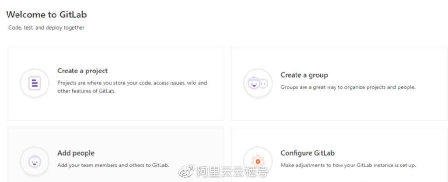Click the 'Welcome to GitLab' title
Viewport: 448px width, 182px height.
point(46,14)
